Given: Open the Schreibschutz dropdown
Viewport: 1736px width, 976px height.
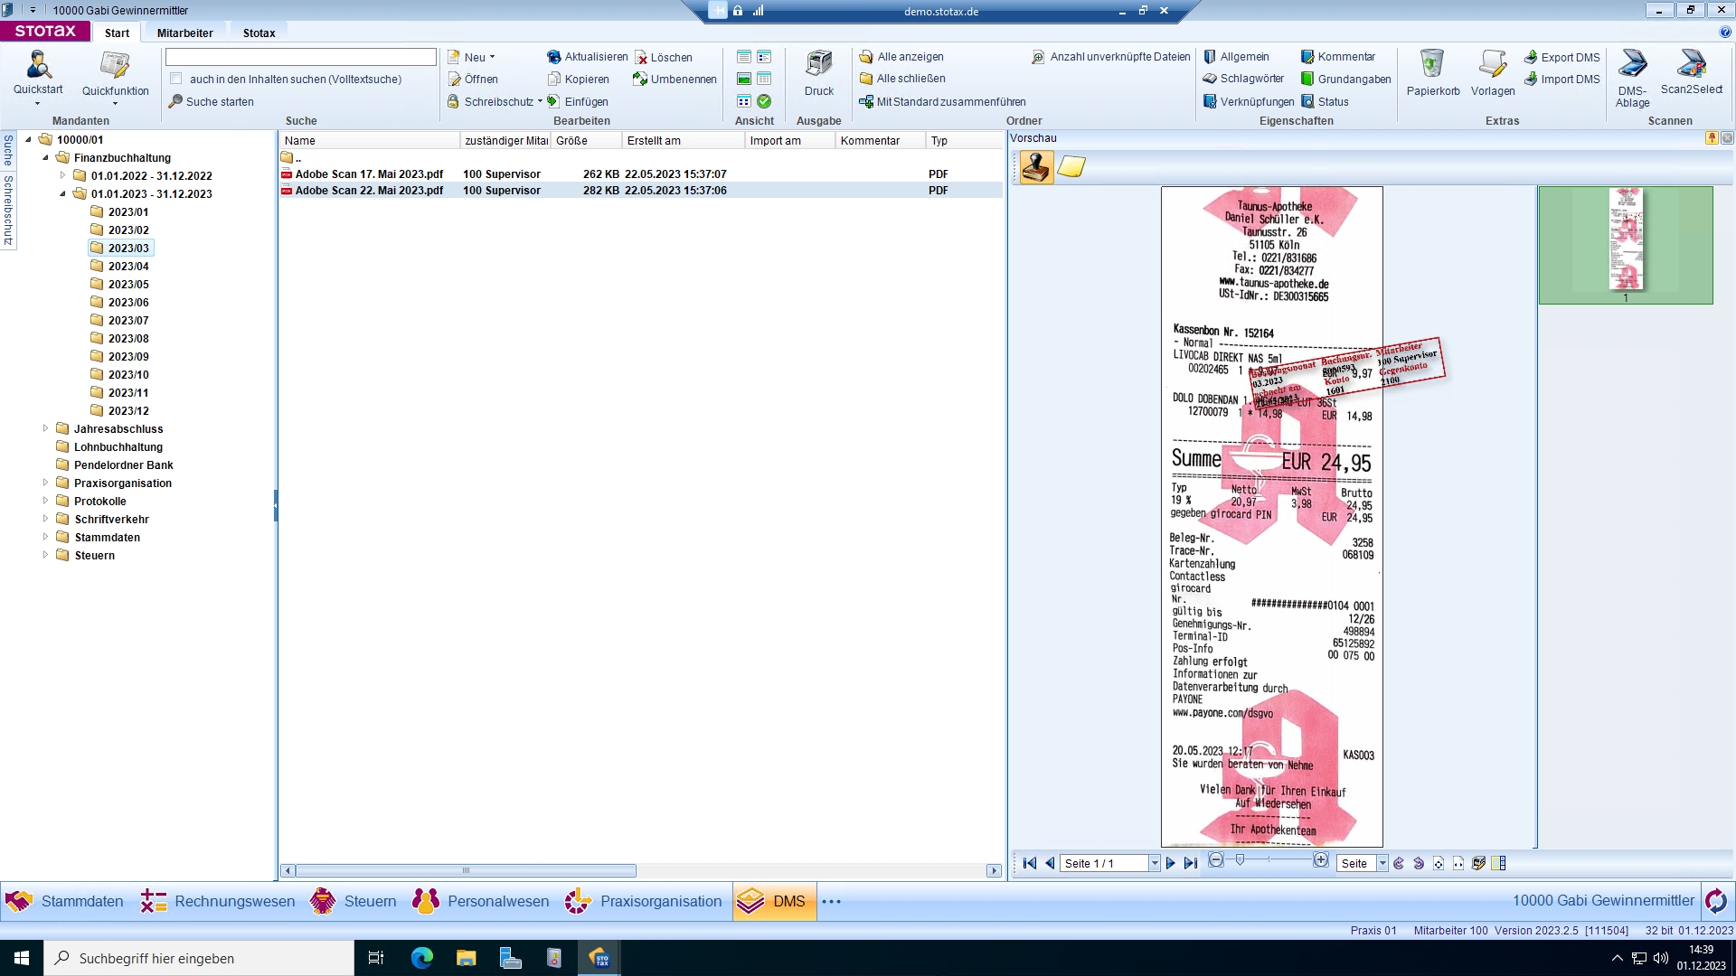Looking at the screenshot, I should point(495,102).
